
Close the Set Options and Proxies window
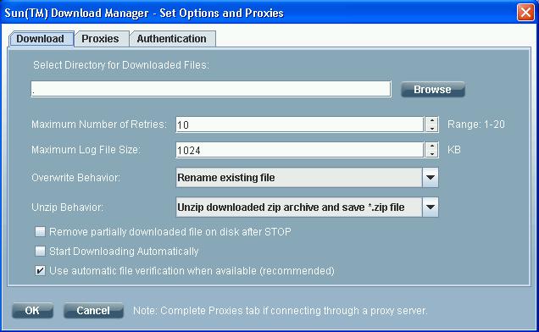[525, 13]
